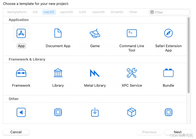Click the Cancel button
Image resolution: width=196 pixels, height=139 pixels.
click(16, 132)
